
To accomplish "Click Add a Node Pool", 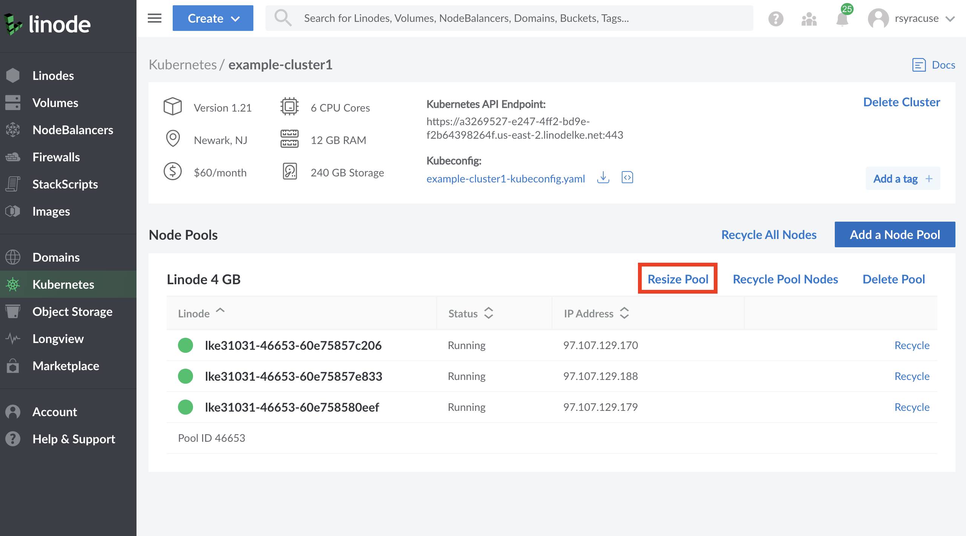I will coord(895,234).
